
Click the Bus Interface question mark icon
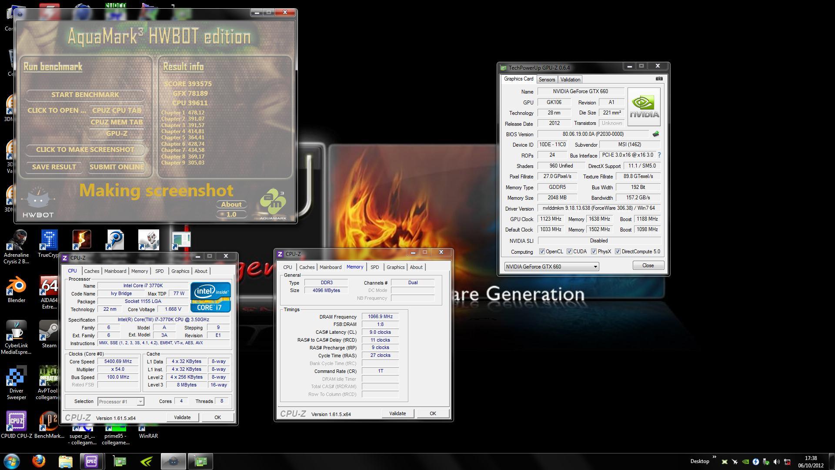click(x=659, y=155)
